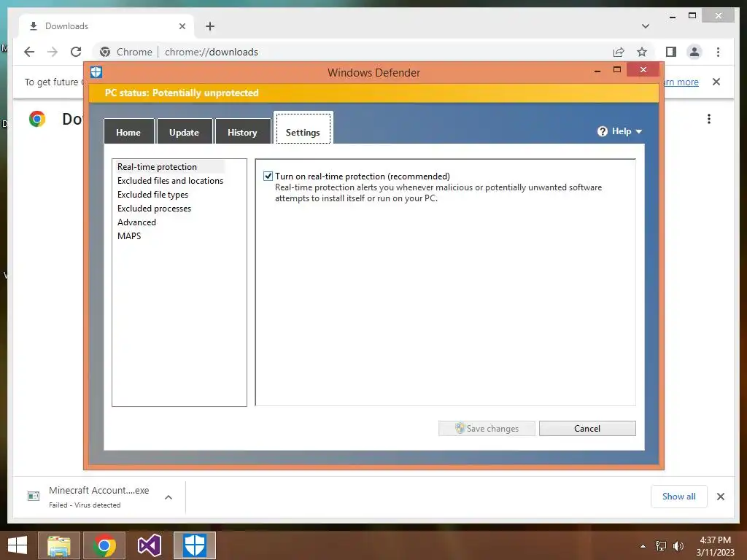Click Show all downloads button

click(x=679, y=496)
